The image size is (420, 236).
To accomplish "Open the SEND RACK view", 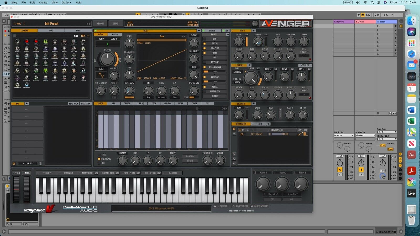I will point(73,104).
